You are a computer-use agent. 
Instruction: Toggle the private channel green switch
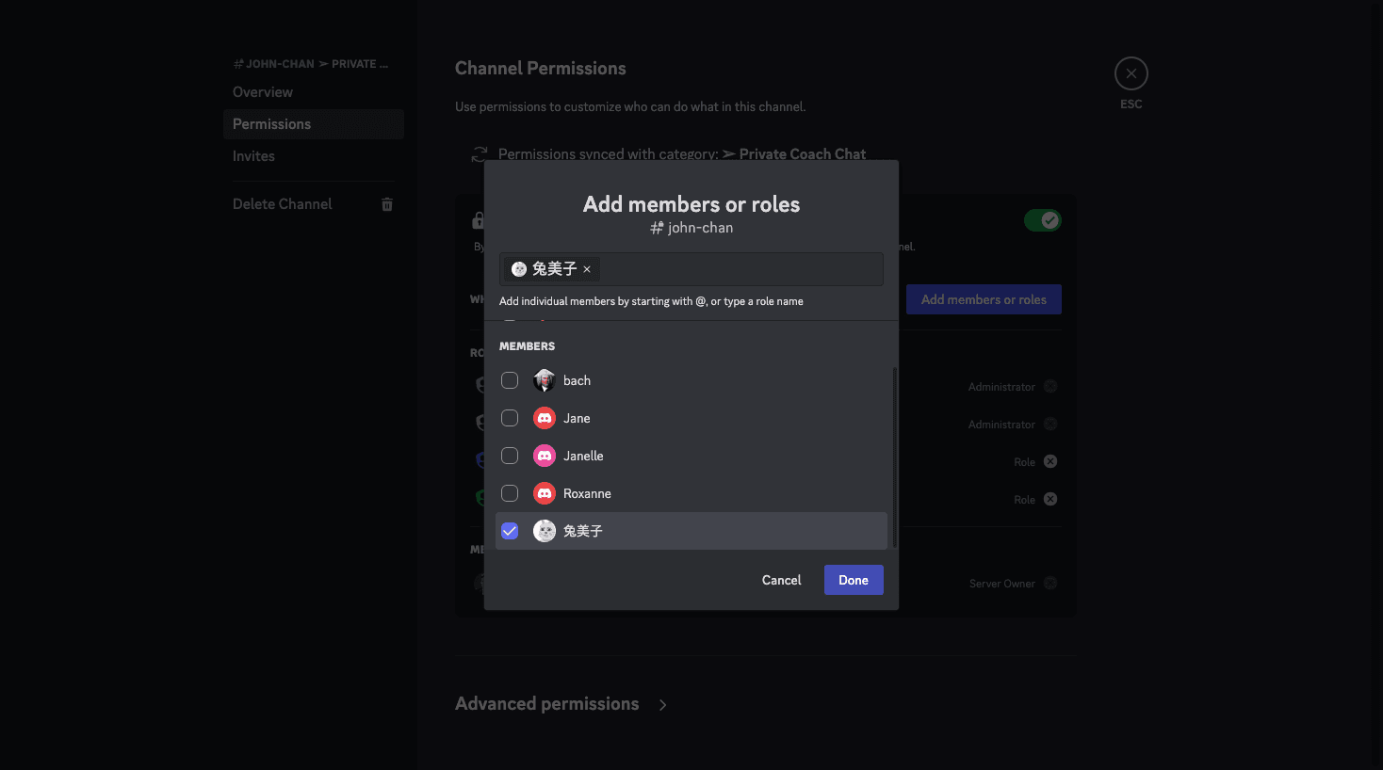1043,220
